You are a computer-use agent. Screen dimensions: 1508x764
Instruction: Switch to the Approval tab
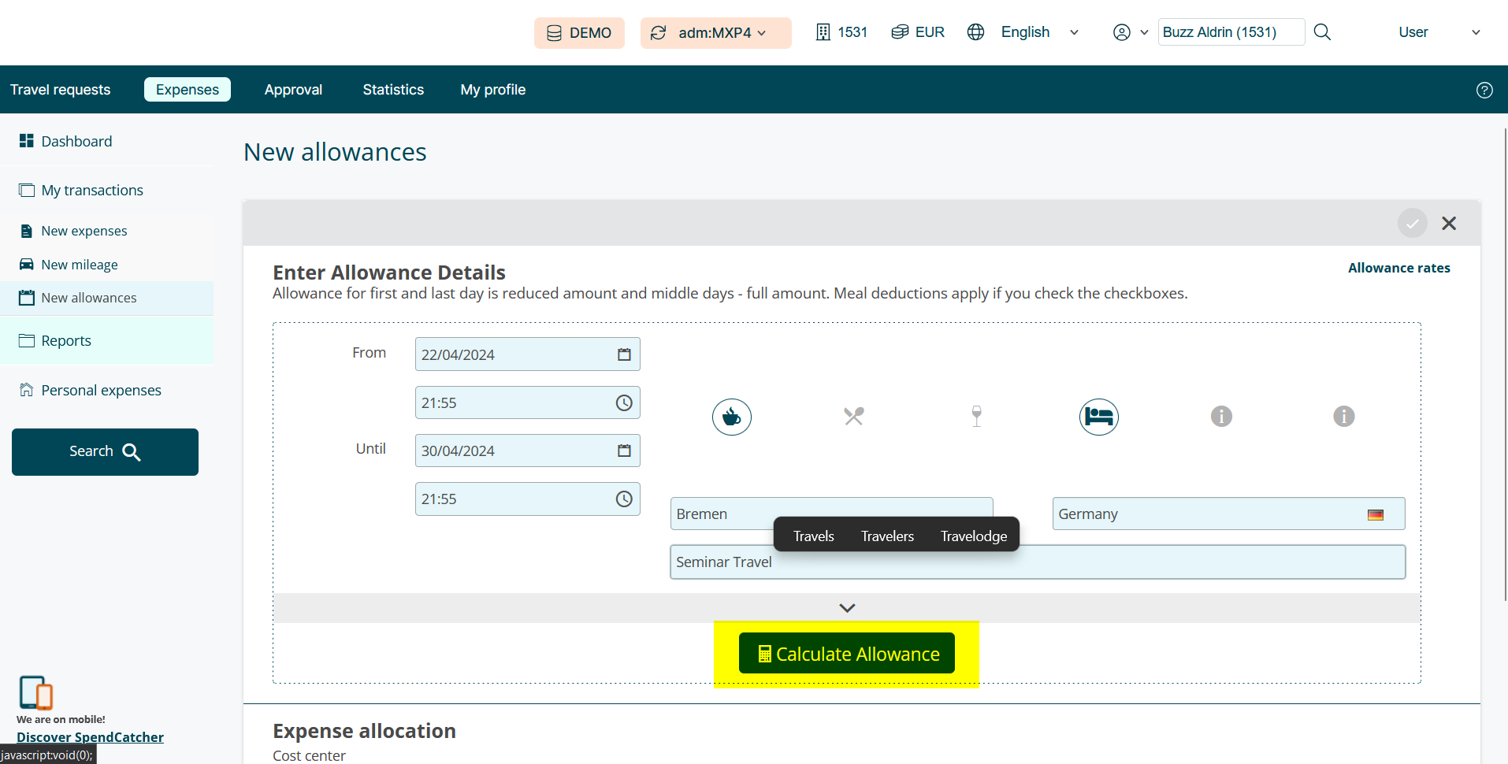(x=293, y=90)
